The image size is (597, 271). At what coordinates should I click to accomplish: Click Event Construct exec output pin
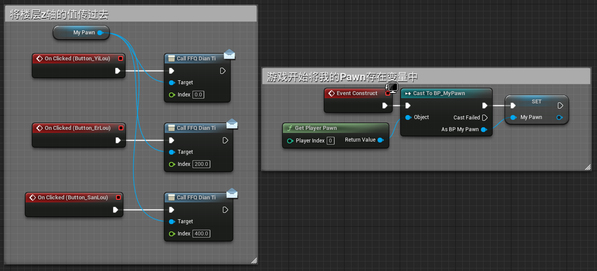coord(385,106)
